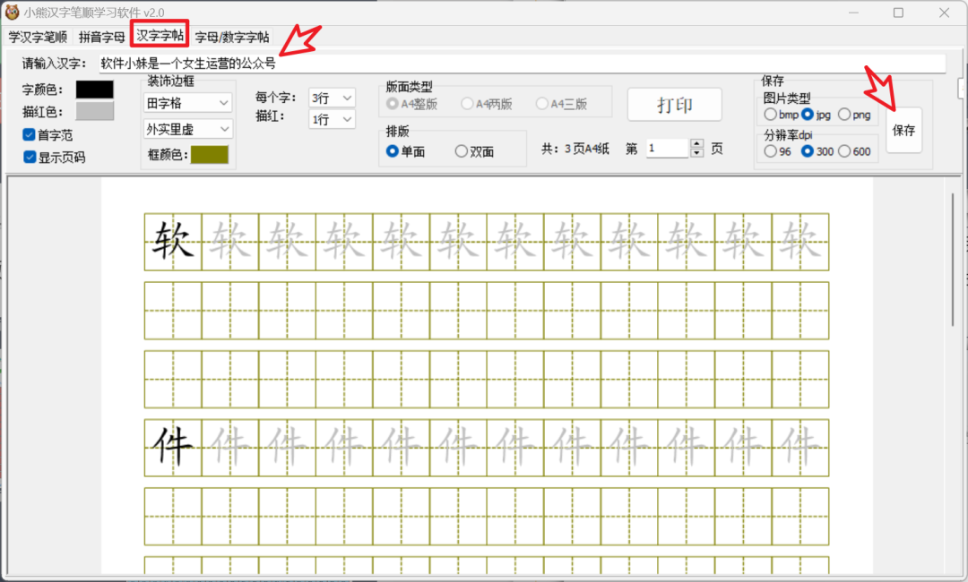This screenshot has height=582, width=968.
Task: Increase page number with up arrow
Action: (x=697, y=143)
